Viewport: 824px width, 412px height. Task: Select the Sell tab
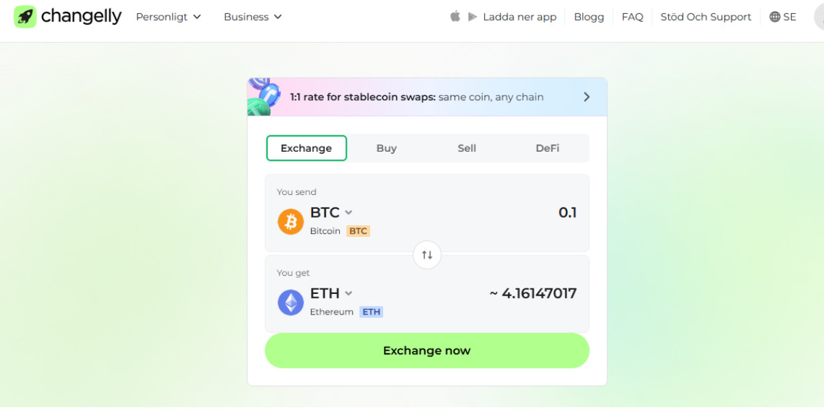(x=467, y=148)
